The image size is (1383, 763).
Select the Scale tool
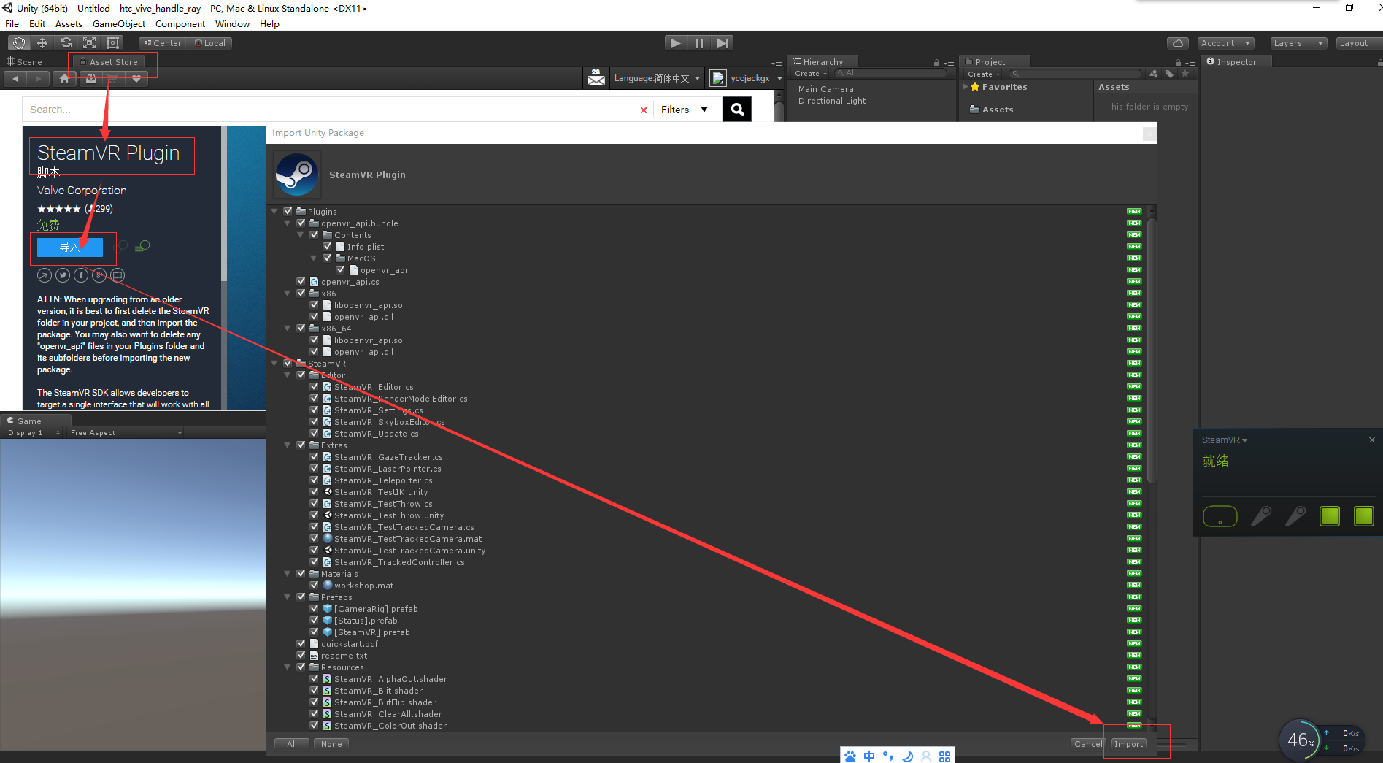89,43
